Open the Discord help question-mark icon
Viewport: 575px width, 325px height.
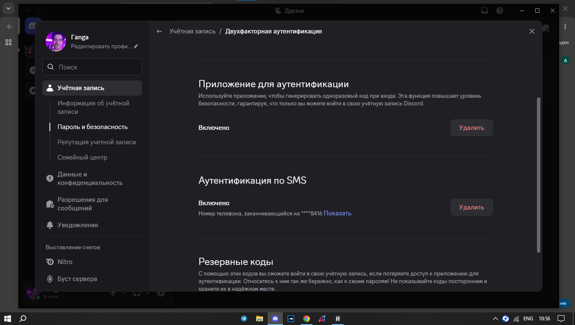pyautogui.click(x=500, y=11)
